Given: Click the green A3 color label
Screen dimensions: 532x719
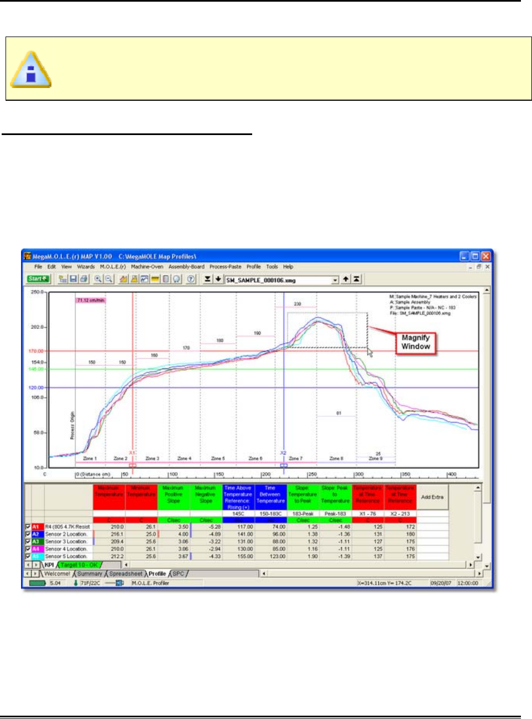Looking at the screenshot, I should click(37, 541).
